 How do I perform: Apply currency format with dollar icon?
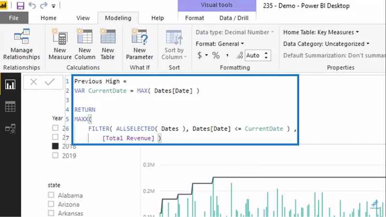[x=199, y=55]
